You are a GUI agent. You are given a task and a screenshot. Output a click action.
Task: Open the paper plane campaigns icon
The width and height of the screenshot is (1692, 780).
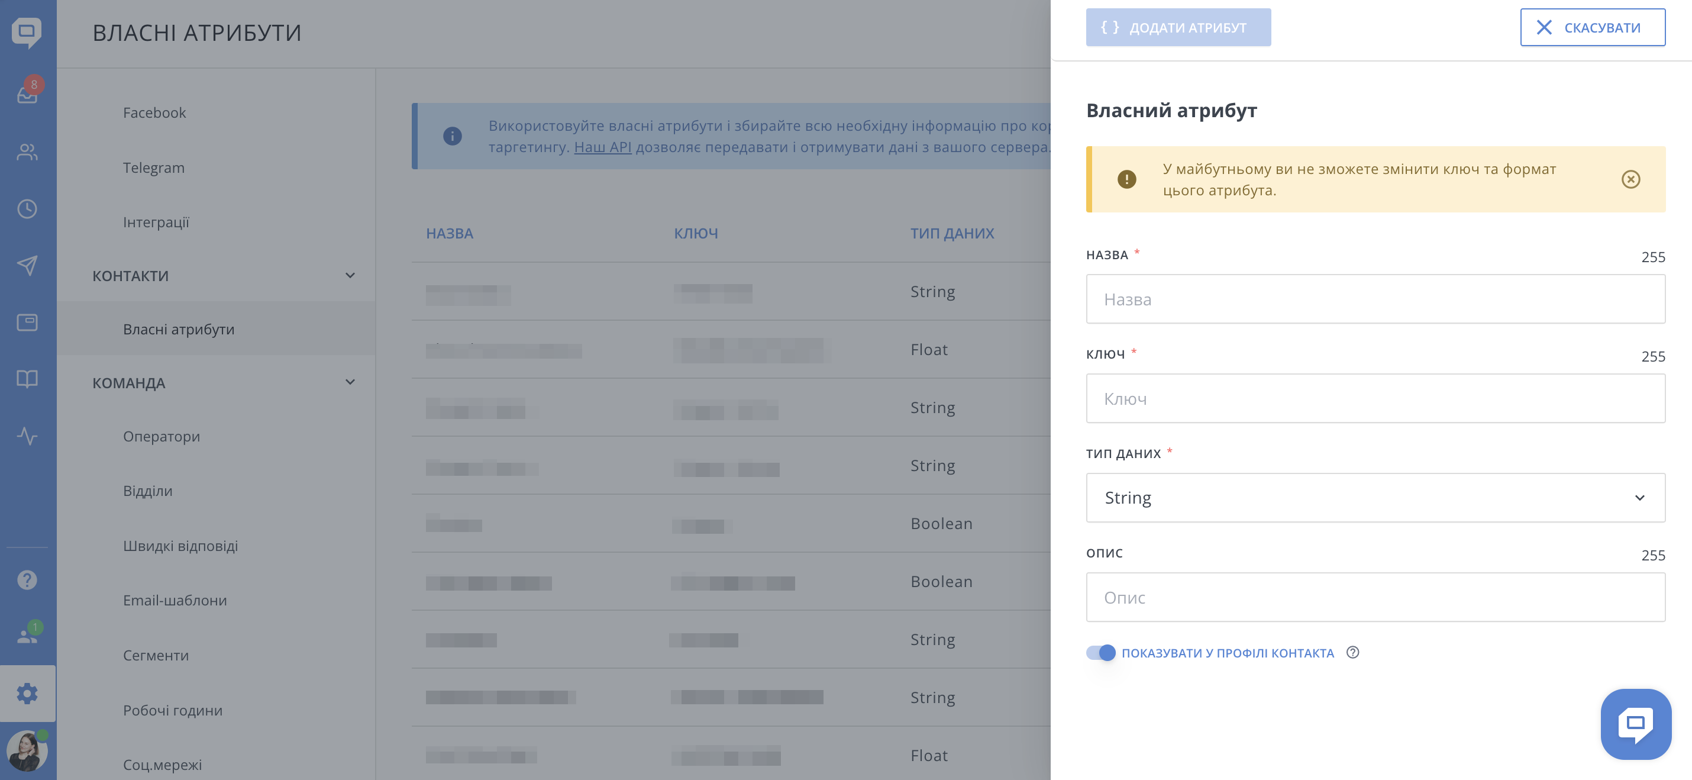(x=27, y=266)
